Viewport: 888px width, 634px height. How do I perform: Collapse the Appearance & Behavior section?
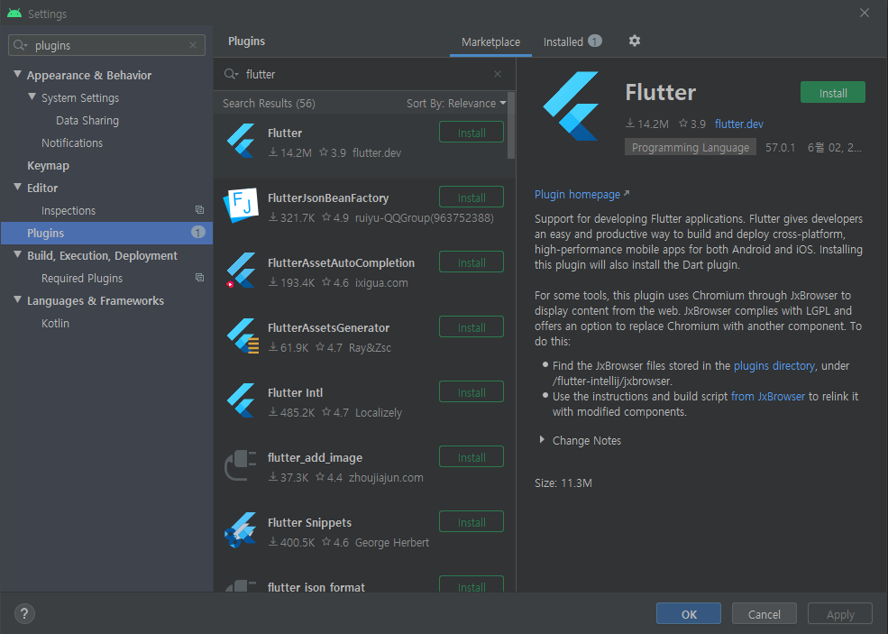click(17, 74)
